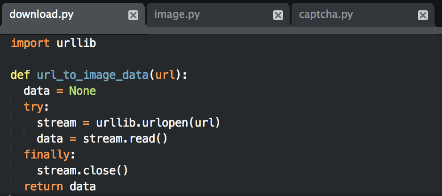Click the stream.close() statement
Viewport: 442px width, 196px height.
pyautogui.click(x=82, y=171)
